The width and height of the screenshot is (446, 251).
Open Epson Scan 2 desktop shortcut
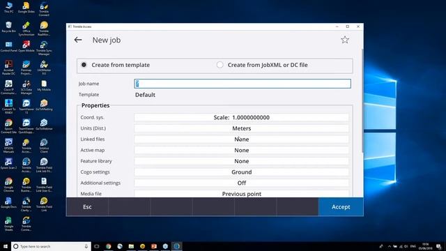point(8,164)
